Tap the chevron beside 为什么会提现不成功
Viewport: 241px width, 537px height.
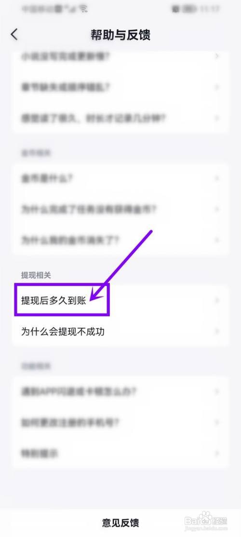[x=216, y=332]
